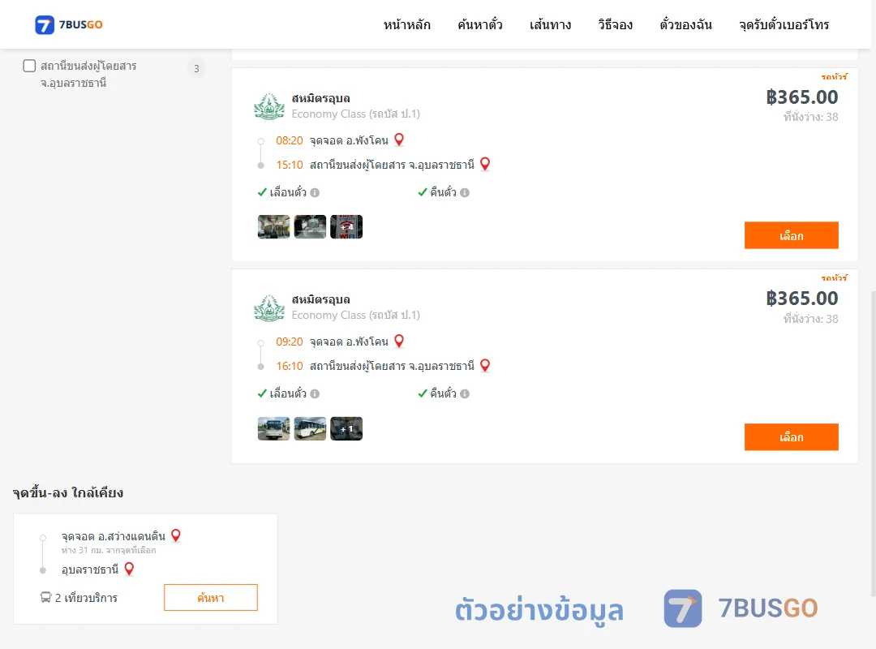
Task: Open the หน้าหลัก menu item
Action: tap(406, 24)
